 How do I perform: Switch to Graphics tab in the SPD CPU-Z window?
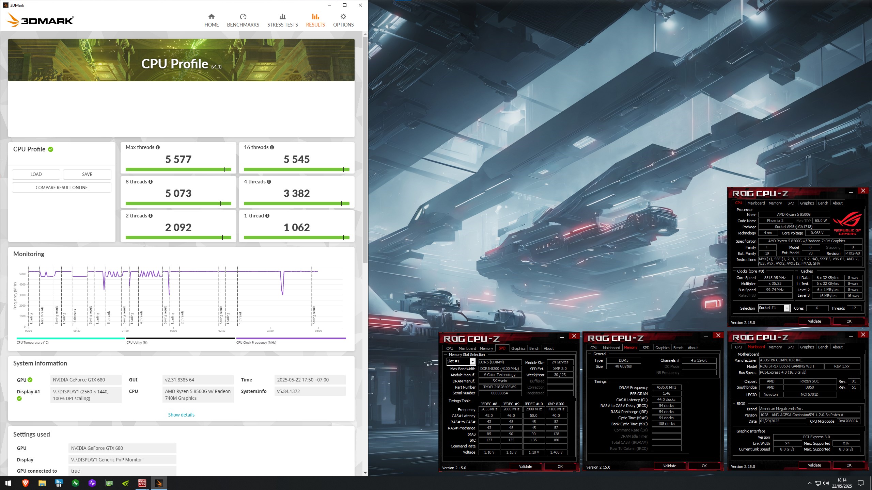tap(518, 348)
